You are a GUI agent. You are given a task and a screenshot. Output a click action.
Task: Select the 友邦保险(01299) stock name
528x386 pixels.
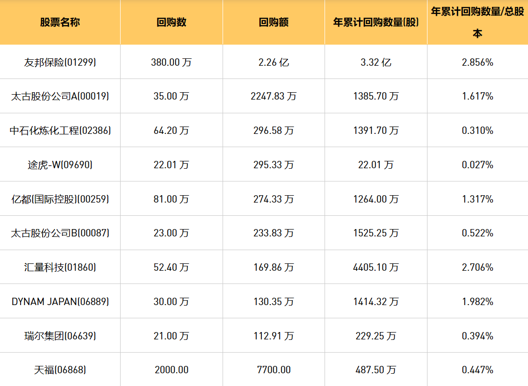pyautogui.click(x=60, y=62)
